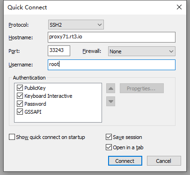Click the Connect button
Screen dimensions: 190x175
[125, 161]
